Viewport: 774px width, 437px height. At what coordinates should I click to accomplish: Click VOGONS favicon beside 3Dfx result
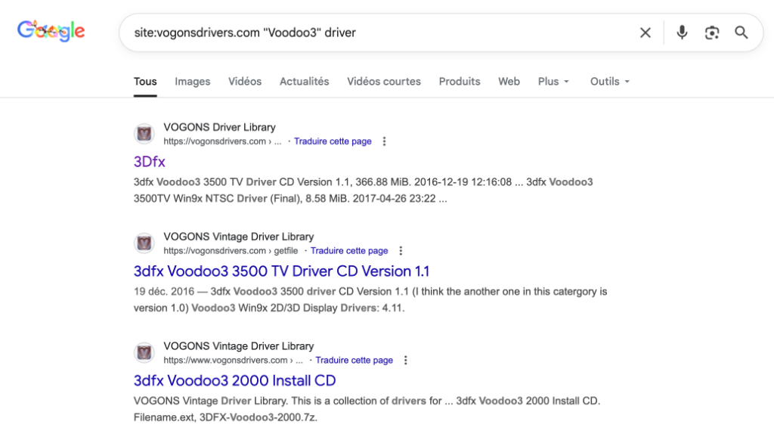(x=144, y=134)
